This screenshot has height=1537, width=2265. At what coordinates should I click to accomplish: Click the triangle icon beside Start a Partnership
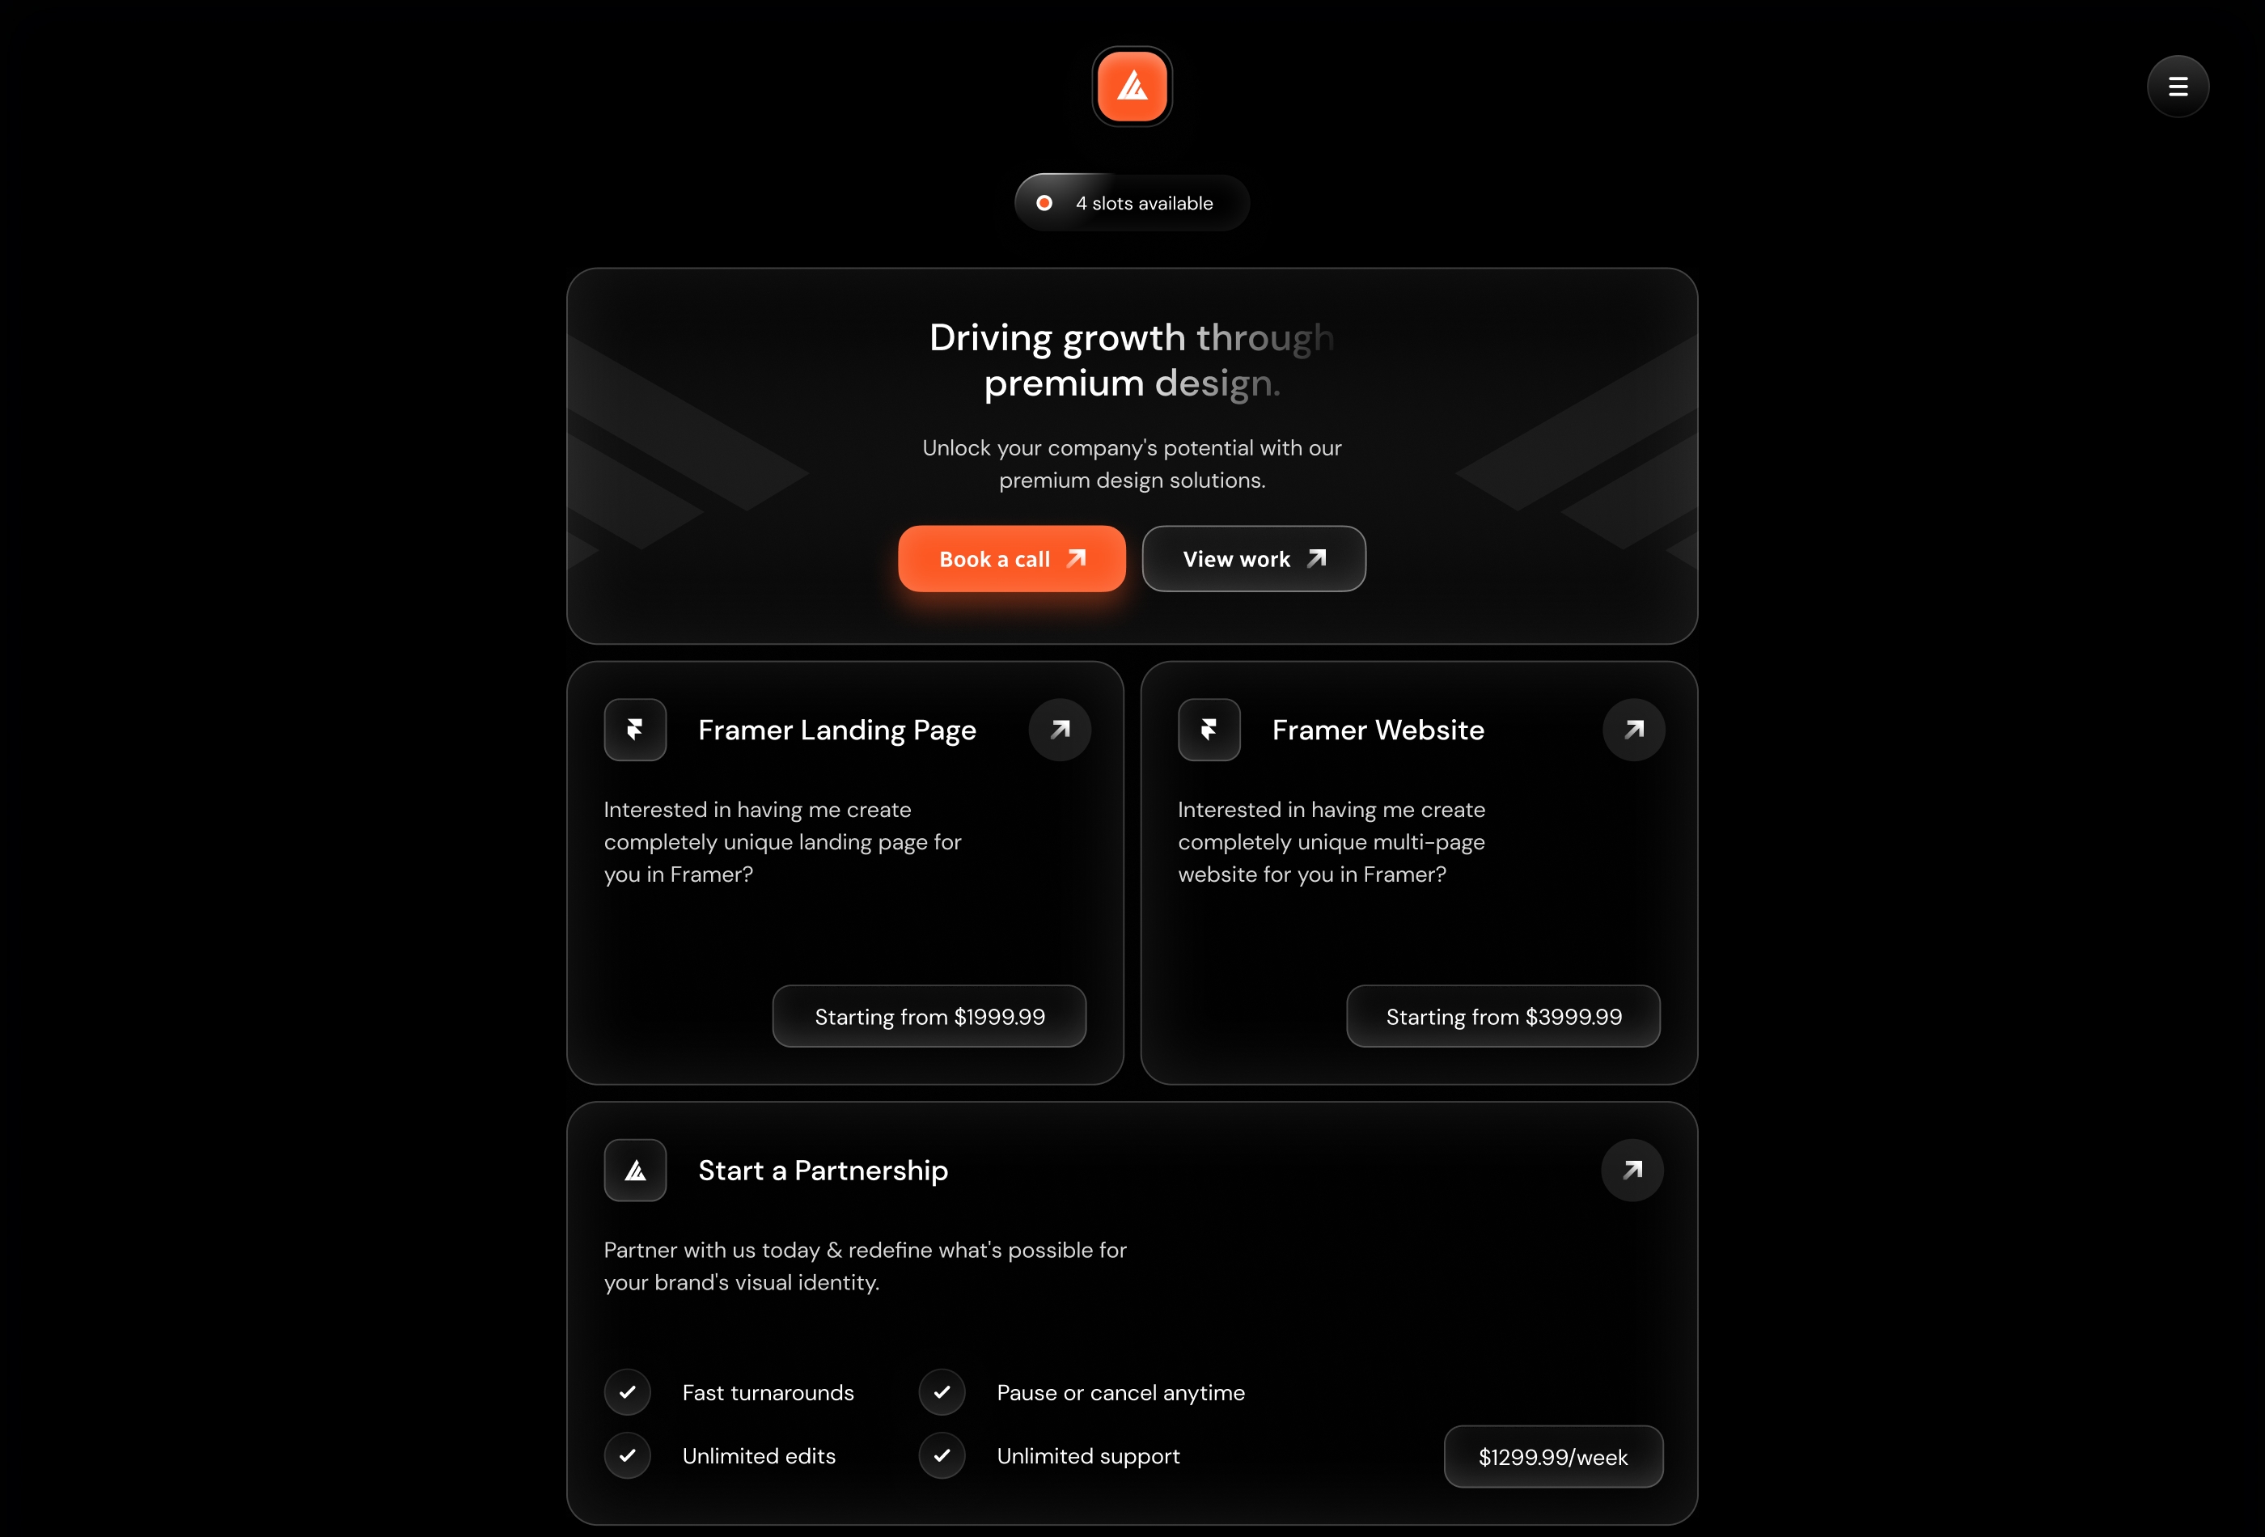pyautogui.click(x=634, y=1170)
